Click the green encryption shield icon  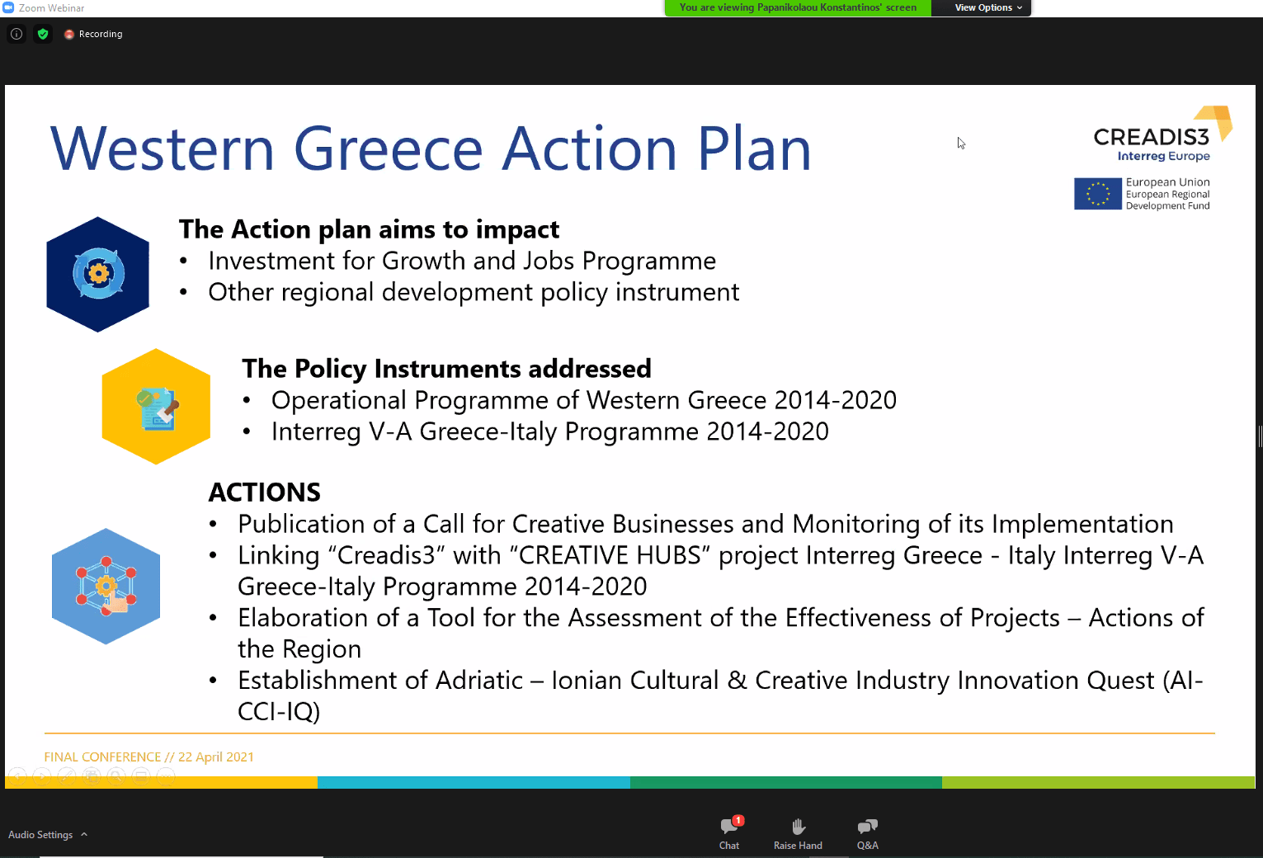click(x=43, y=34)
